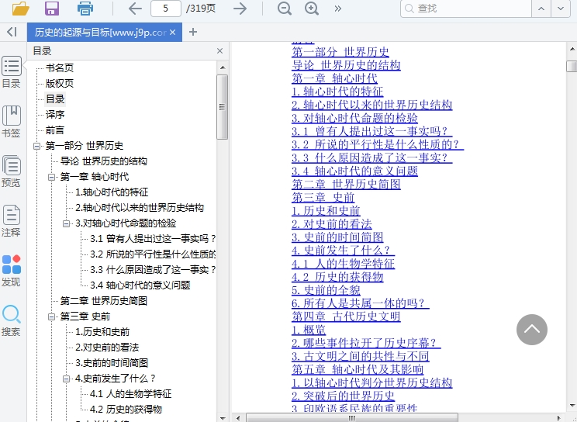The width and height of the screenshot is (577, 422).
Task: Open the 5. 史前的全貌 page link
Action: tap(326, 290)
